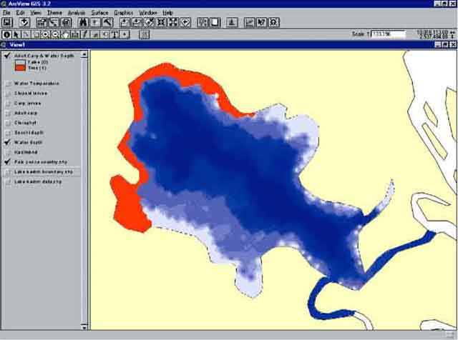Choose the Pan hand tool
458x340 pixels.
tap(65, 34)
